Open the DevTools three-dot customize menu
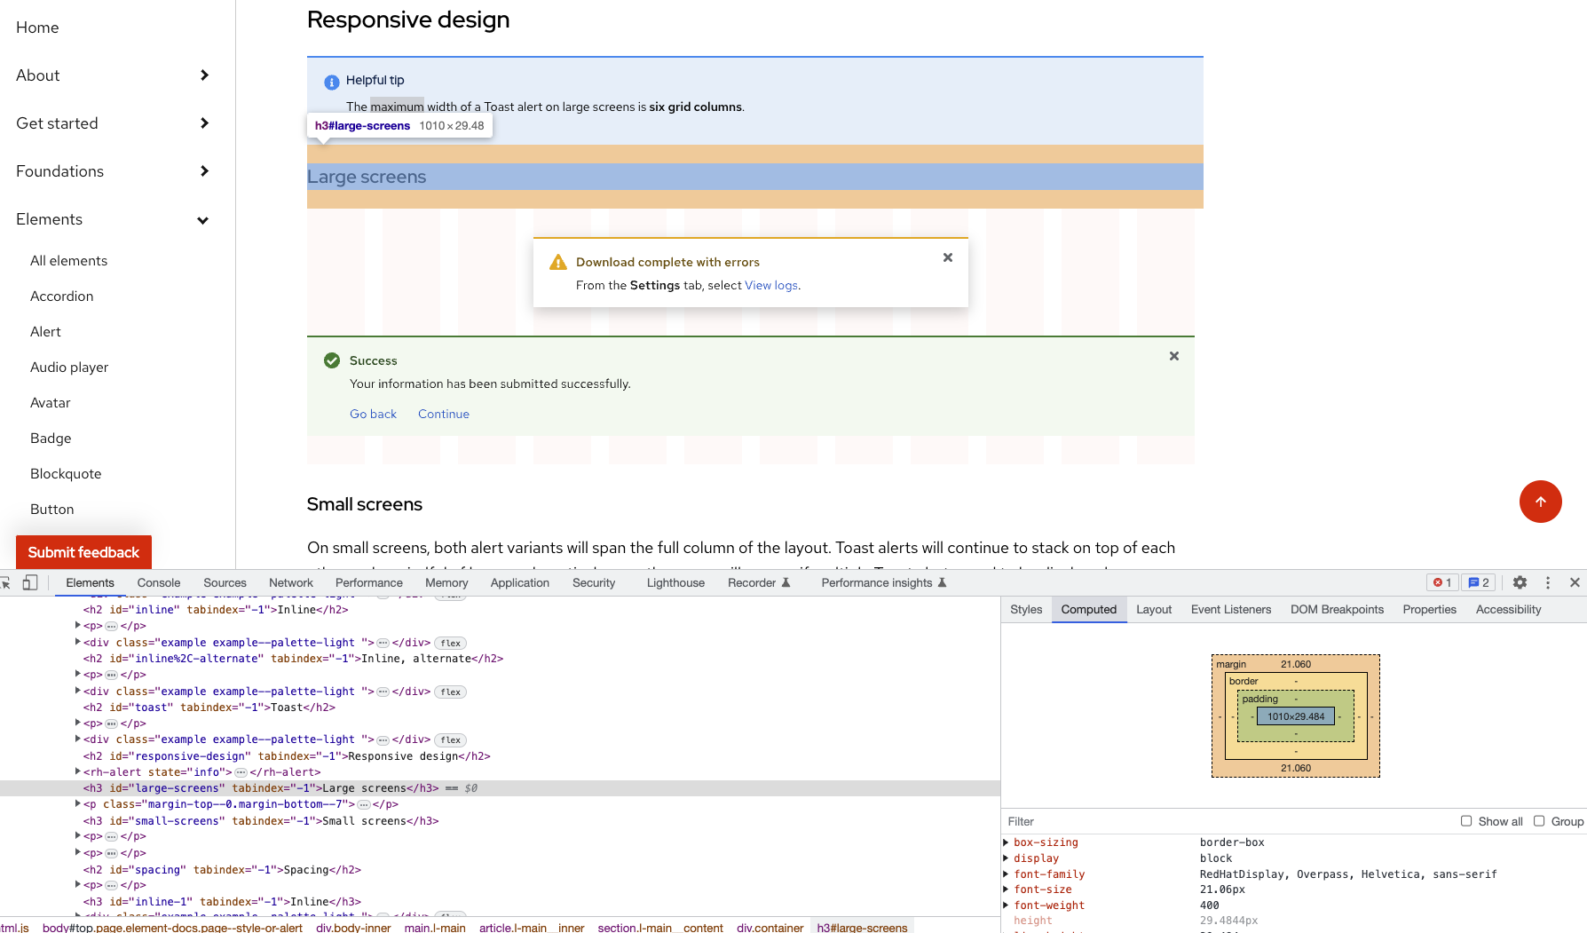 click(x=1548, y=582)
